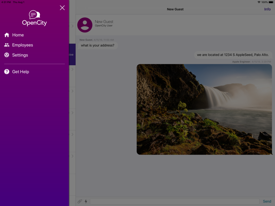Image resolution: width=275 pixels, height=206 pixels.
Task: Click the Home house icon
Action: point(6,35)
